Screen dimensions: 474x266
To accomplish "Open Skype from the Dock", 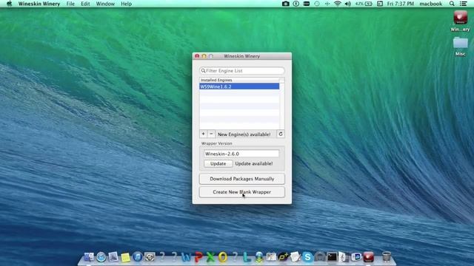I will pos(307,257).
